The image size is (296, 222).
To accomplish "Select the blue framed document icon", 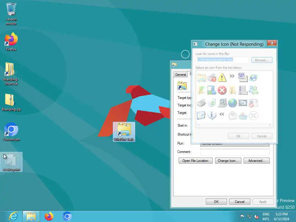I will pyautogui.click(x=201, y=116).
